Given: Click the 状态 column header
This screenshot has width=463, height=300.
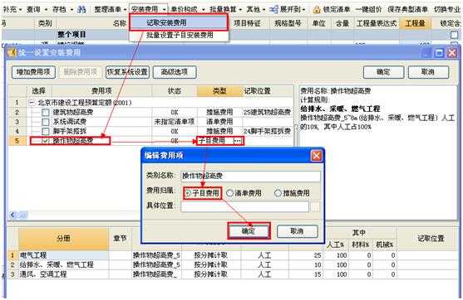Looking at the screenshot, I should pos(175,91).
